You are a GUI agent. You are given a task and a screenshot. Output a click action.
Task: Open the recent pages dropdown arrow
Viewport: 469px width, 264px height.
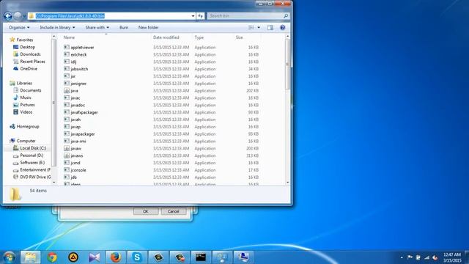tap(24, 16)
